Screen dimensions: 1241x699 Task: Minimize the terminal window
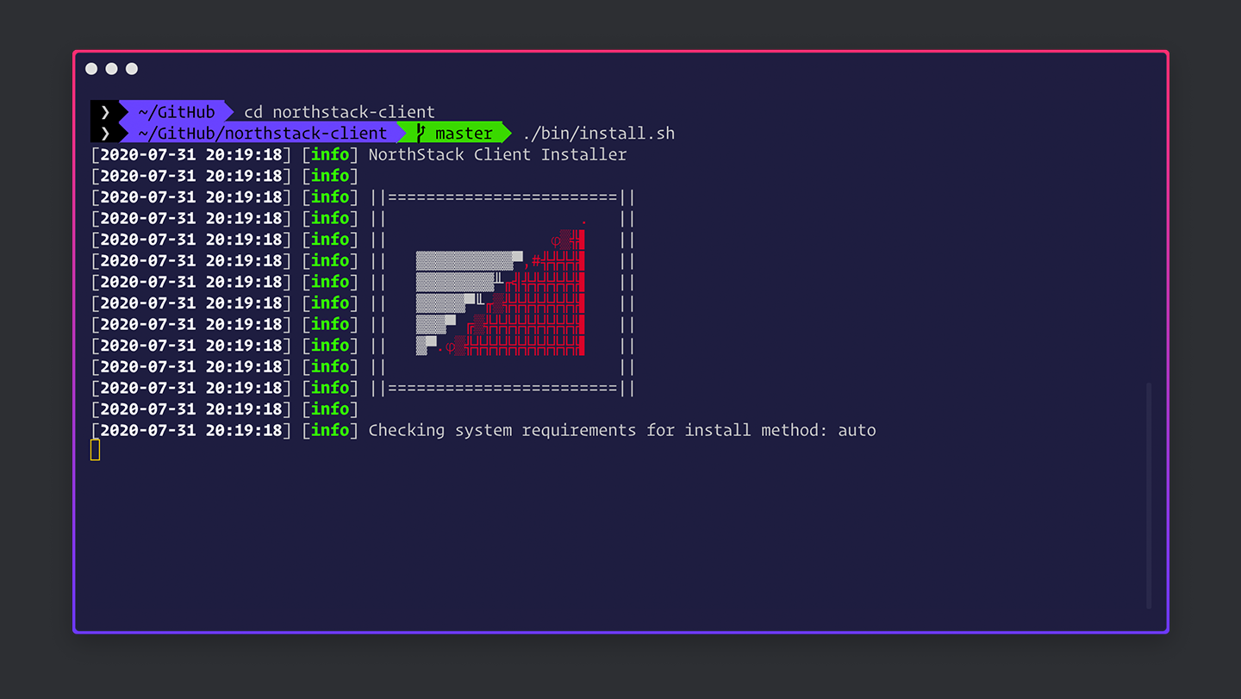click(x=111, y=69)
